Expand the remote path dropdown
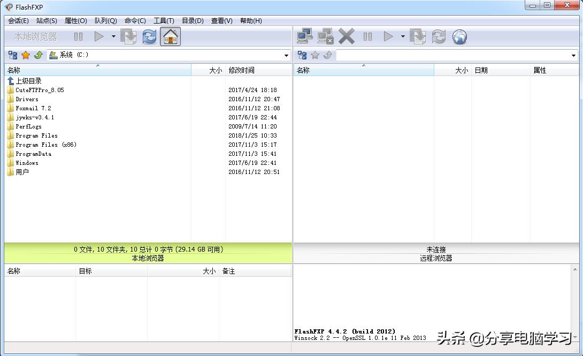The height and width of the screenshot is (356, 583). (574, 55)
